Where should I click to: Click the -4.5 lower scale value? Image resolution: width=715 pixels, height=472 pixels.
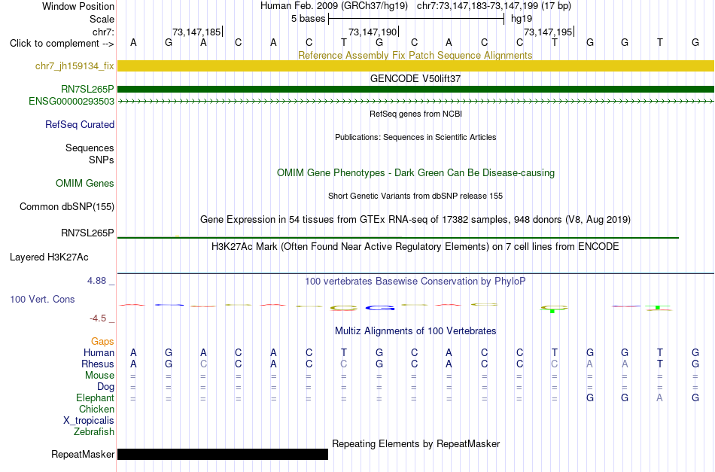(98, 318)
